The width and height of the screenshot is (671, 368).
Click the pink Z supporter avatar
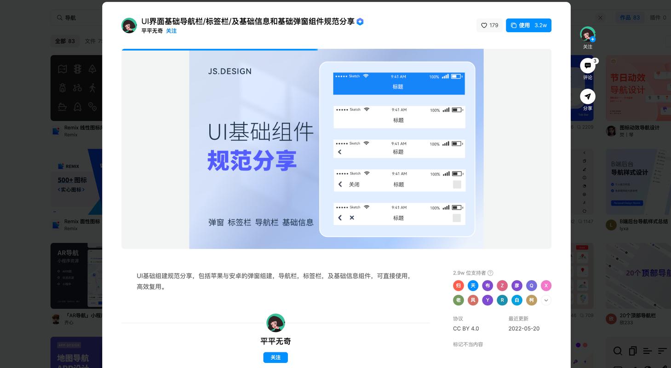502,286
